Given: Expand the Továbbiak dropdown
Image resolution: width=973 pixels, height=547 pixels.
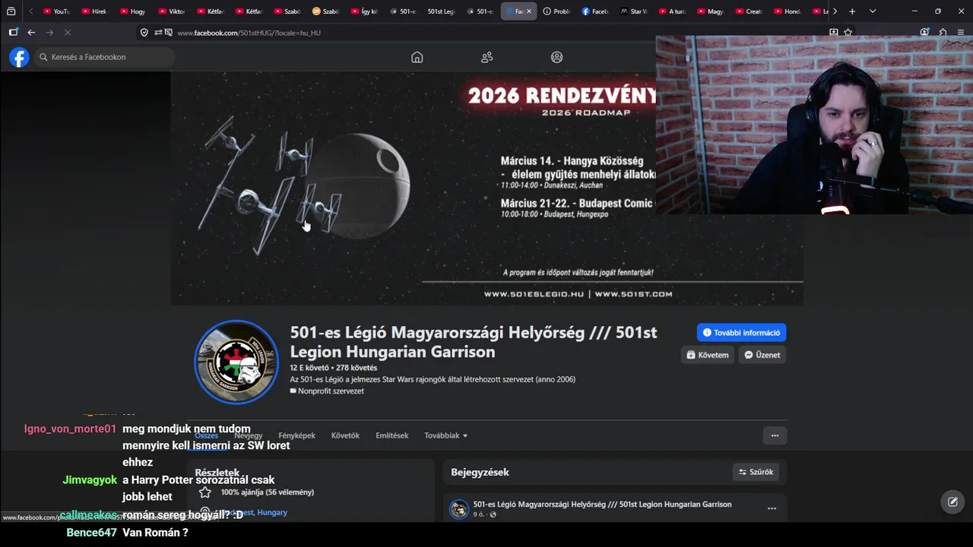Looking at the screenshot, I should 446,435.
